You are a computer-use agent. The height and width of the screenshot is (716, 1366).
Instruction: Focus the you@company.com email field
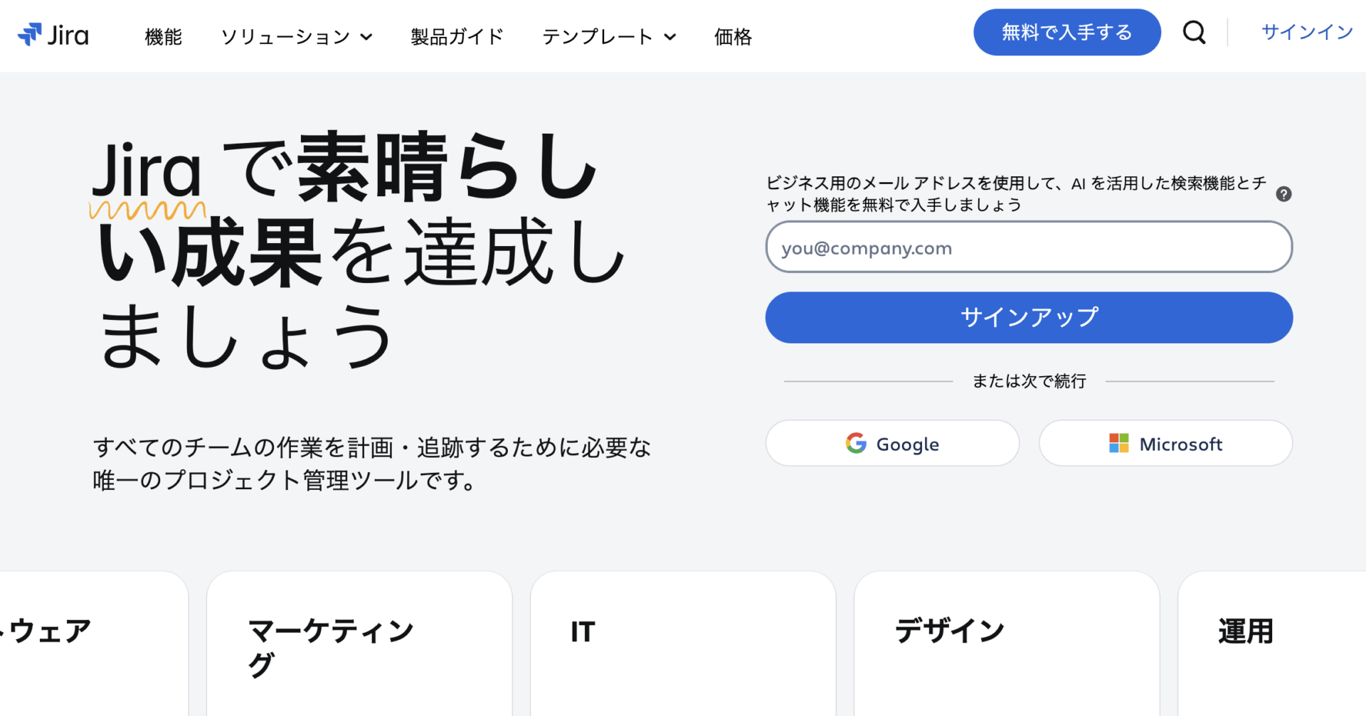[1029, 247]
